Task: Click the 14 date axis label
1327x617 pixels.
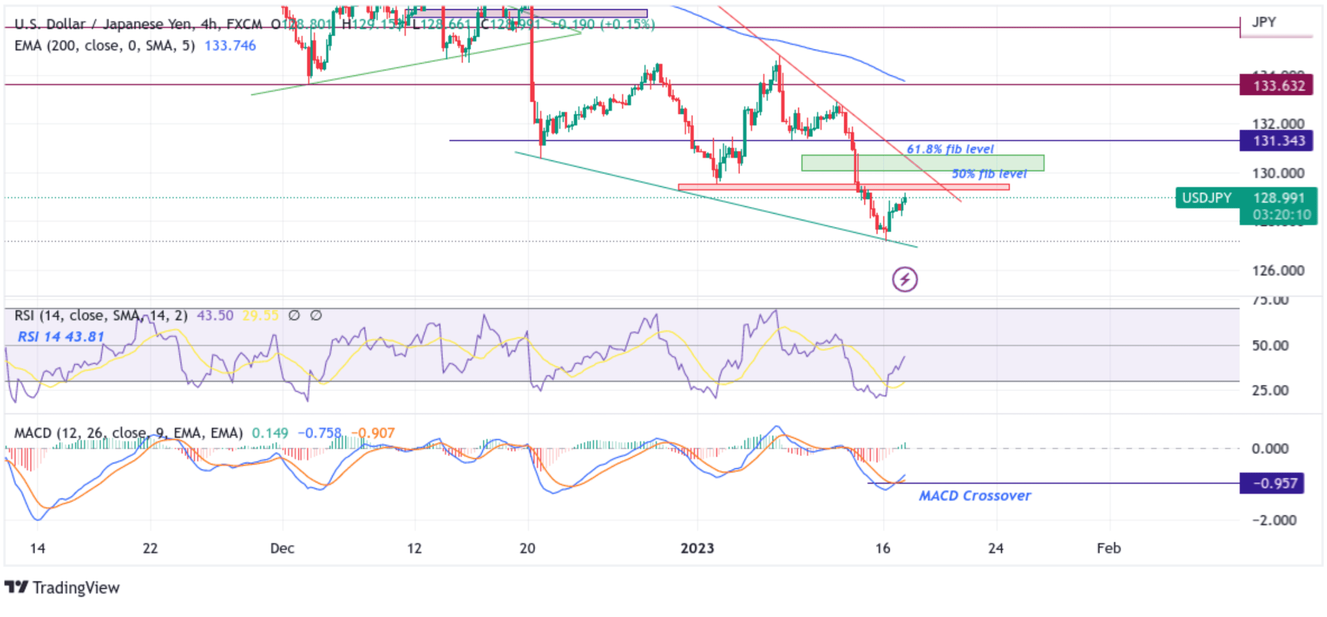Action: pyautogui.click(x=37, y=547)
